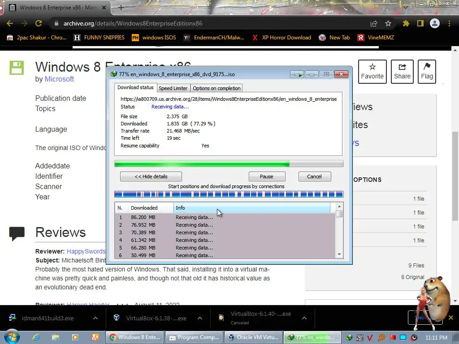Launch Internet Explorer from taskbar
Image resolution: width=459 pixels, height=344 pixels.
[x=36, y=337]
